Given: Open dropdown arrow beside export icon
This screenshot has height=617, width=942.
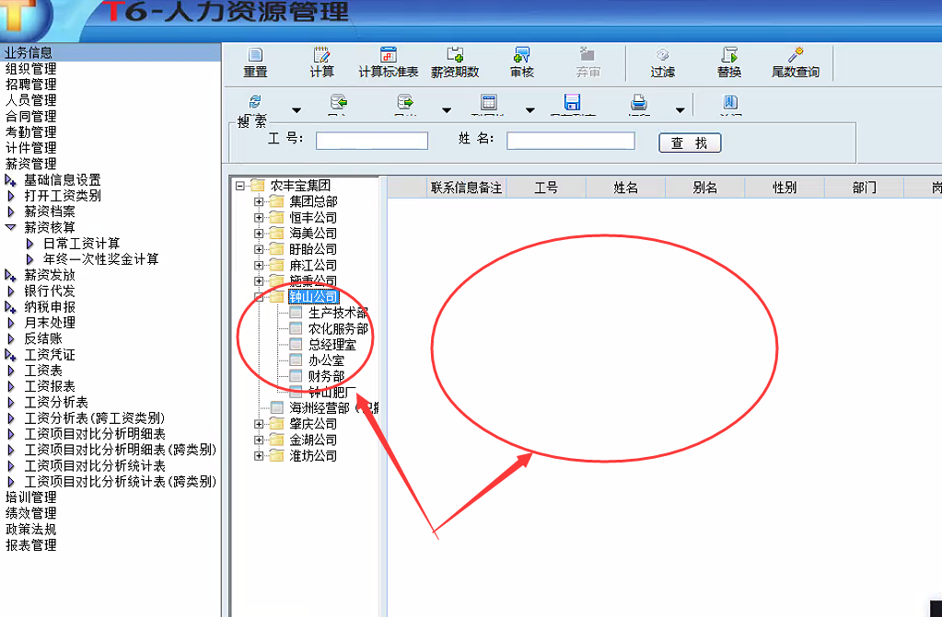Looking at the screenshot, I should 447,109.
